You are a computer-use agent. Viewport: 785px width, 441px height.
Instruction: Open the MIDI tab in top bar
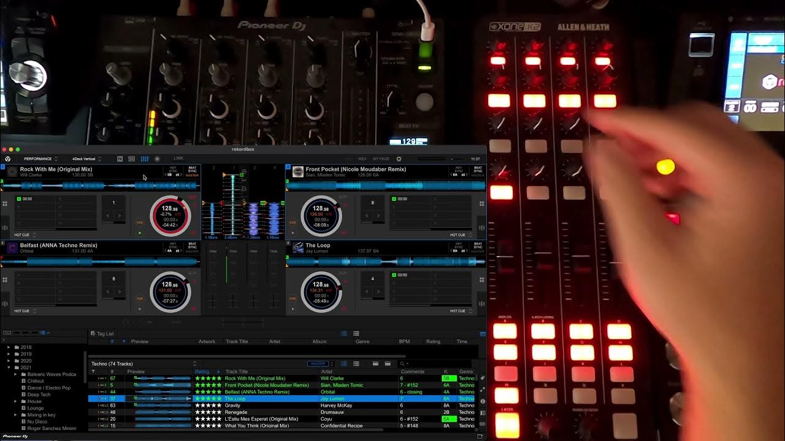pos(362,159)
